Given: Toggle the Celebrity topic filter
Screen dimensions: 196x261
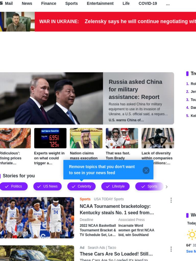Looking at the screenshot, I should click(81, 186).
